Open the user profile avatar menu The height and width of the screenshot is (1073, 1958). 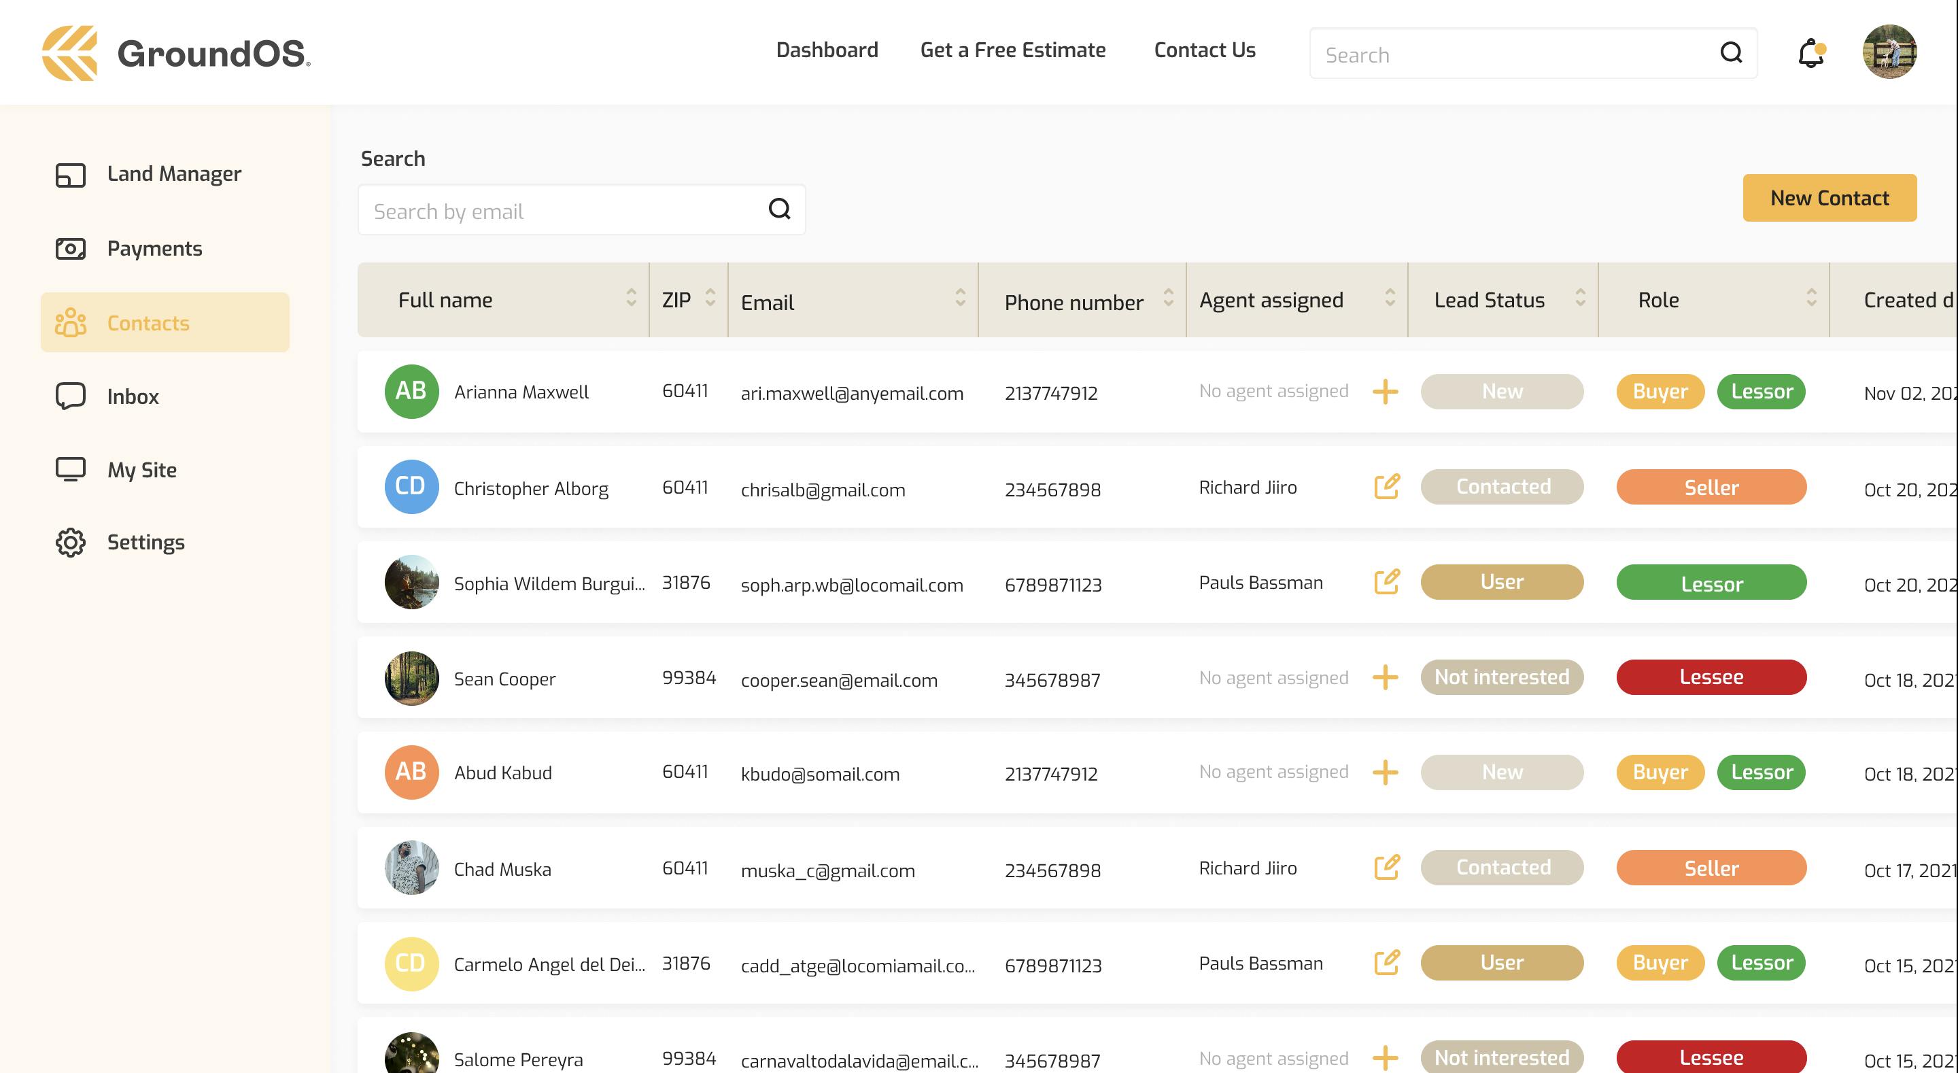(1889, 52)
